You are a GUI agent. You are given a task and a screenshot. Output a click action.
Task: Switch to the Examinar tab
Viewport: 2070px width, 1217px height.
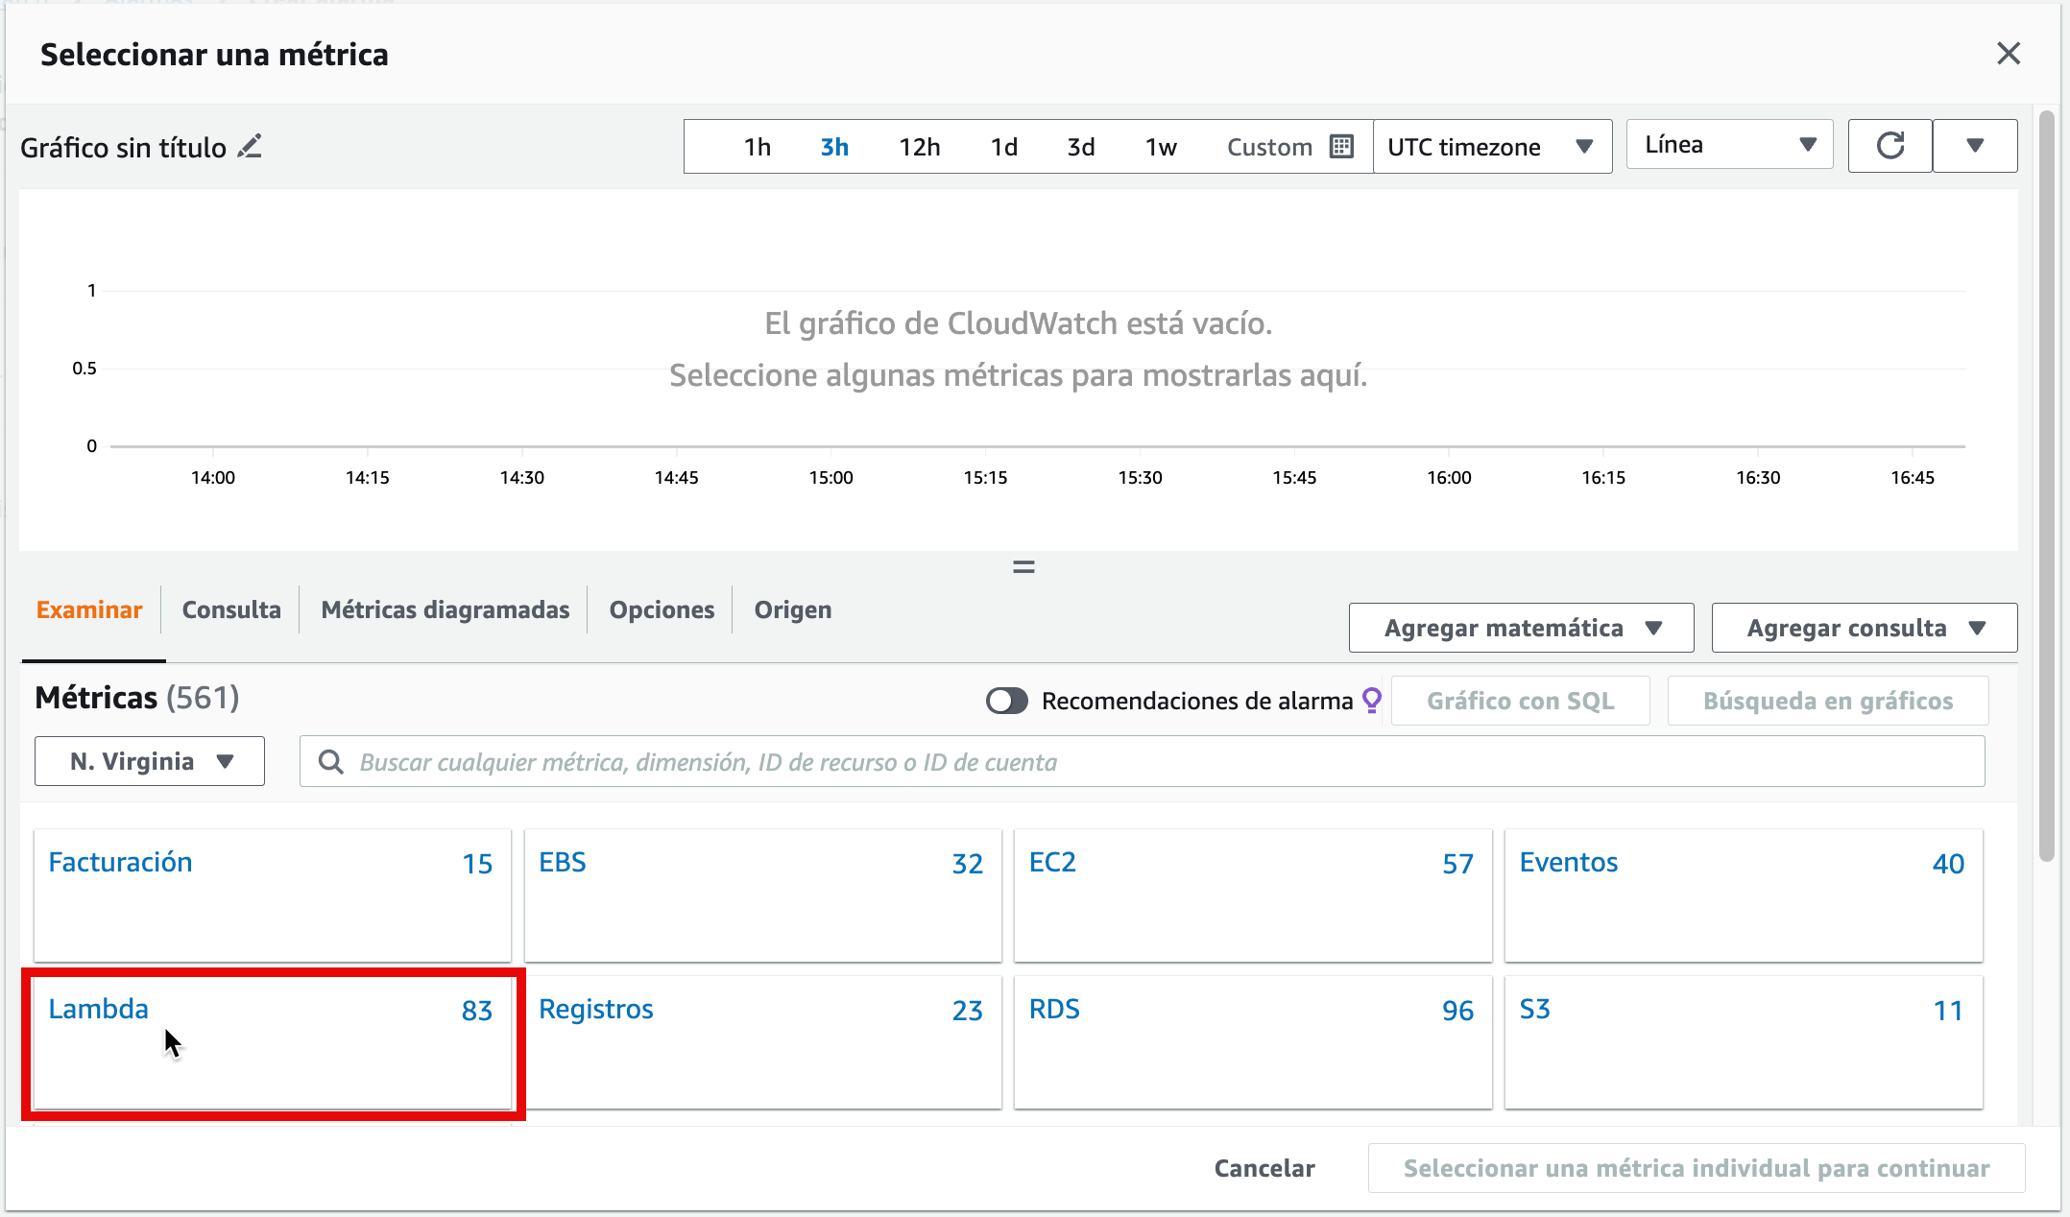click(x=89, y=609)
